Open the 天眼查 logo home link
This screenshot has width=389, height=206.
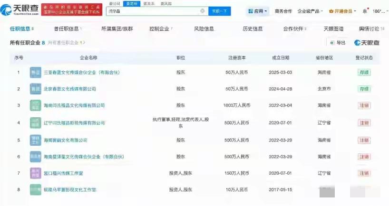pyautogui.click(x=20, y=9)
